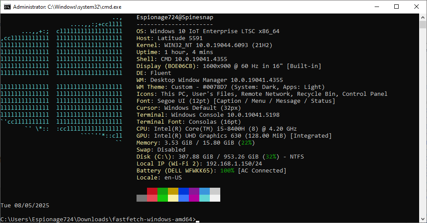Click the bright blue block in the bottom row

pos(184,198)
